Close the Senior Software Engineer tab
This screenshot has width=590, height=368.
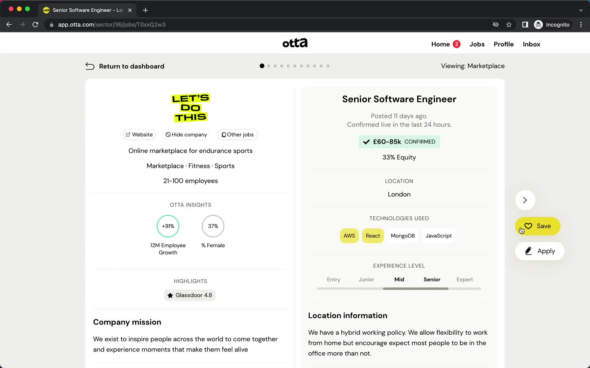pos(130,10)
